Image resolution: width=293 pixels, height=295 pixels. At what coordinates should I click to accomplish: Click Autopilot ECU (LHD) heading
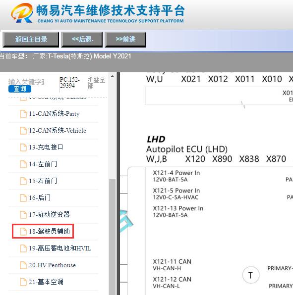(x=187, y=149)
